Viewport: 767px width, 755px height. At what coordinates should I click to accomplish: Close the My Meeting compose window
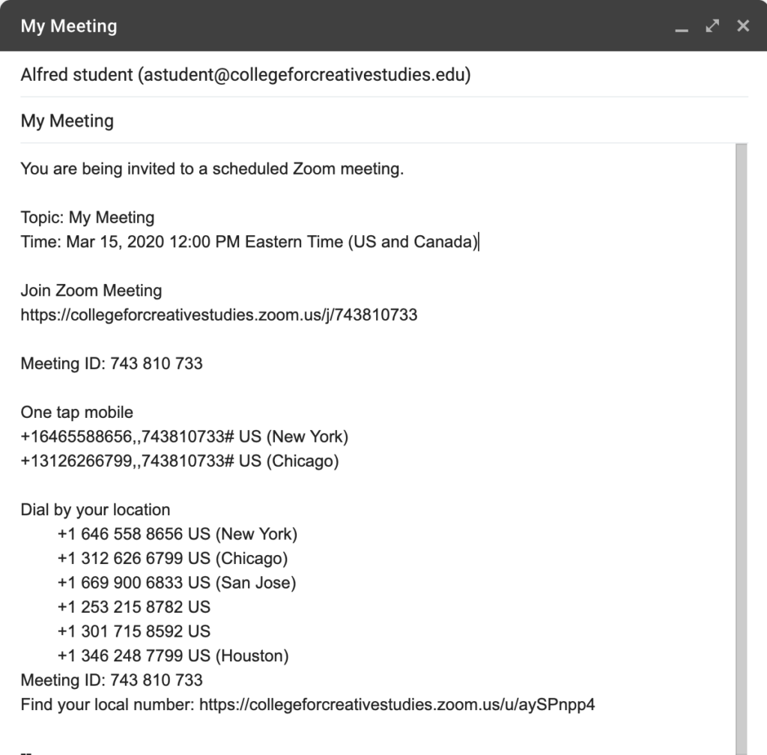[743, 26]
